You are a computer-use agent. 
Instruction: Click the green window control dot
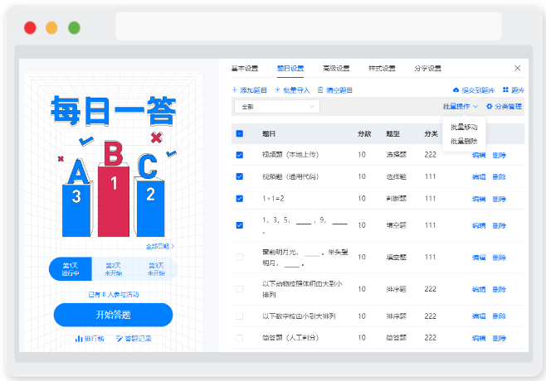click(74, 28)
